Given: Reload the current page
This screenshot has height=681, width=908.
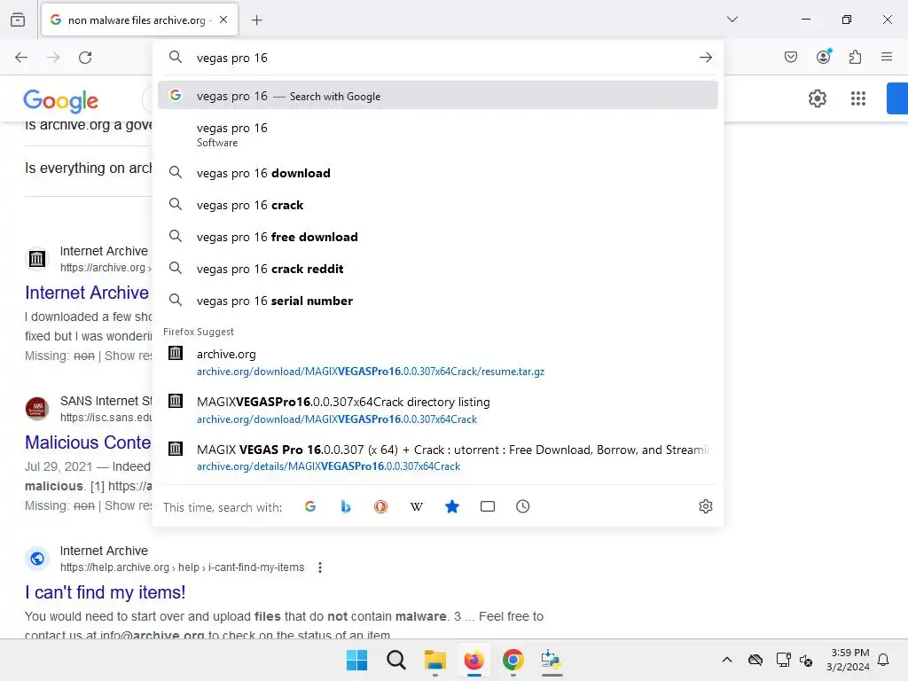Looking at the screenshot, I should point(85,58).
